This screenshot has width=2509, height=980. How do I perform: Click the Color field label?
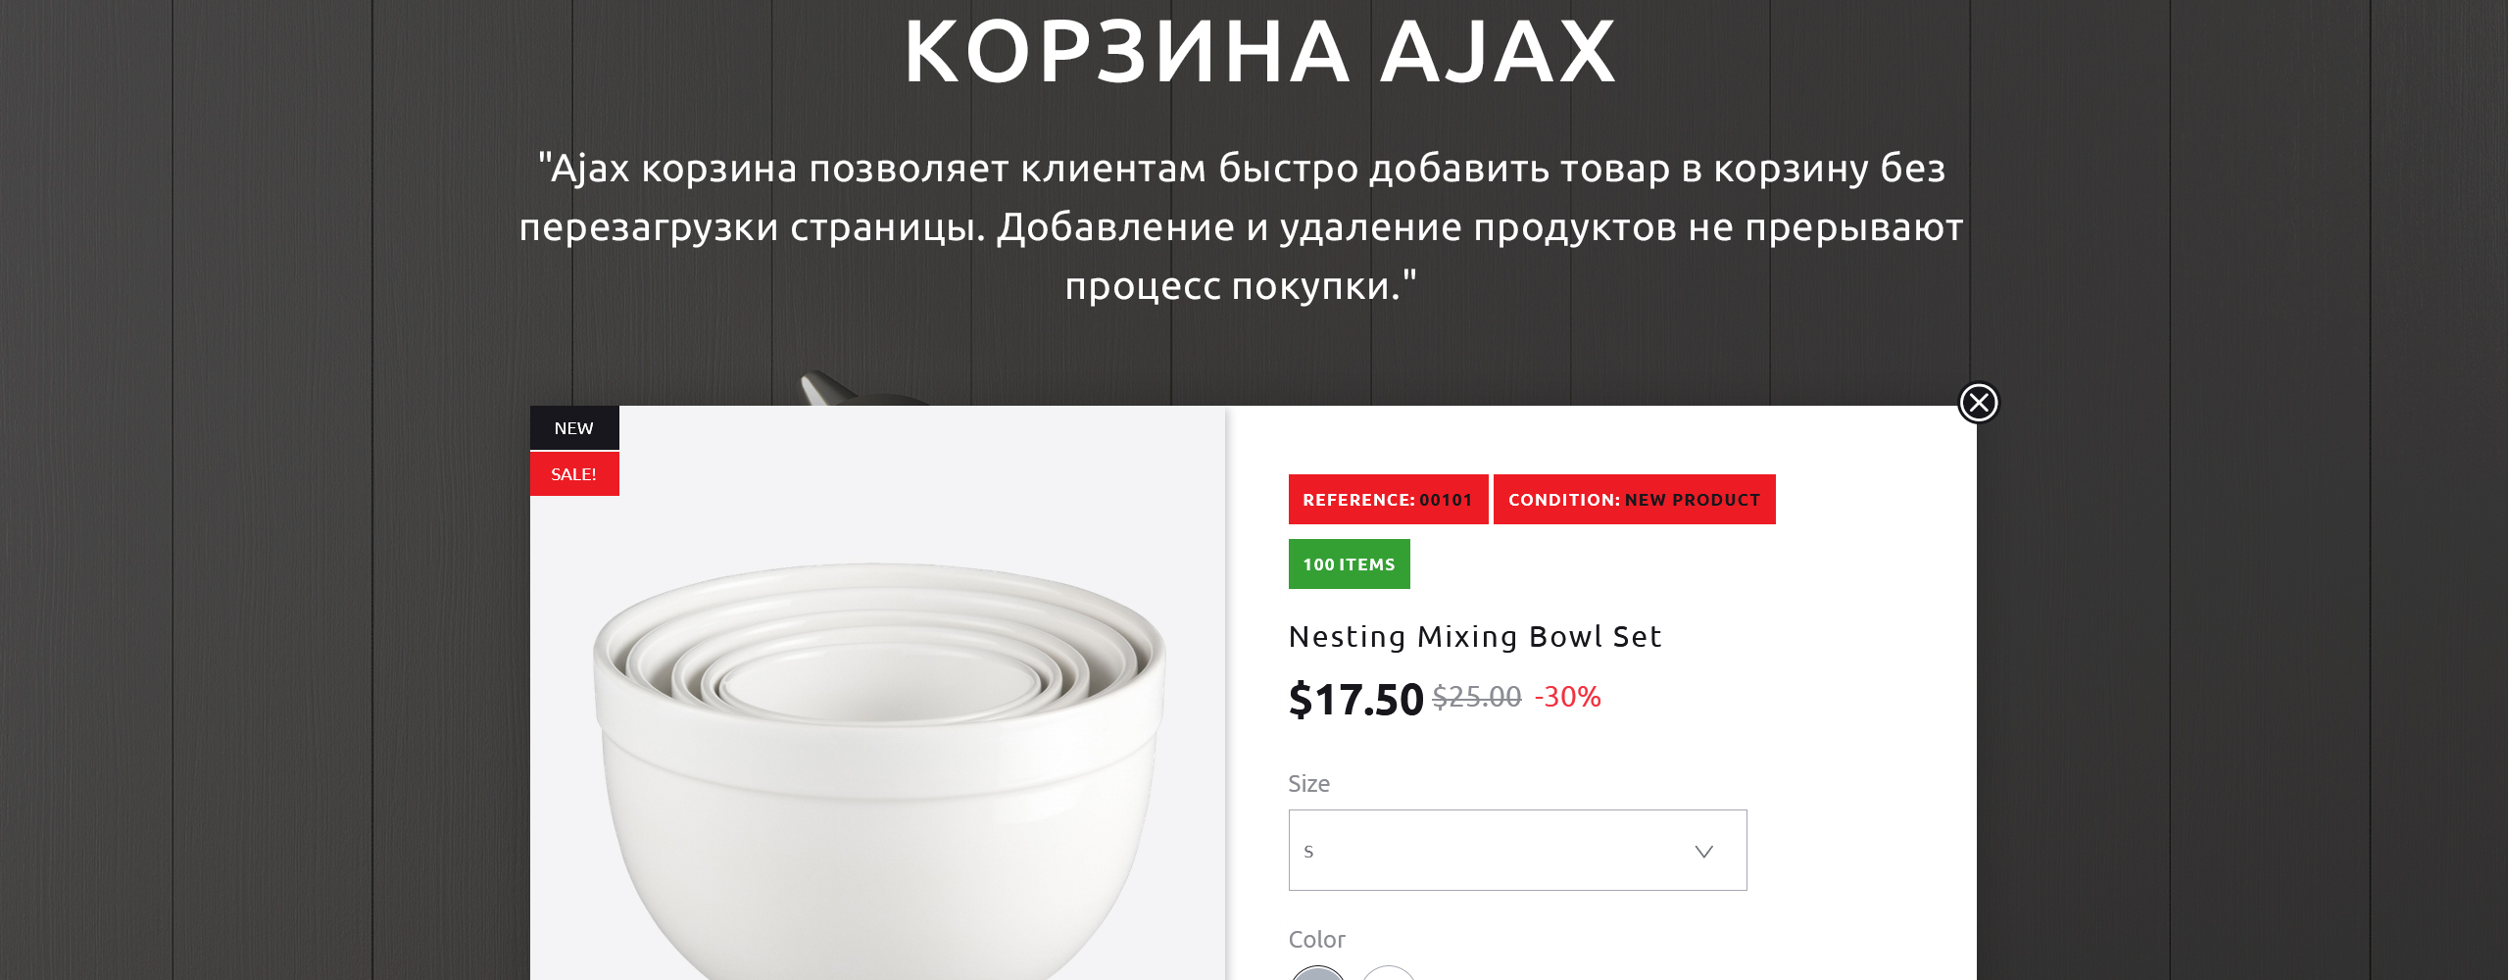point(1316,940)
